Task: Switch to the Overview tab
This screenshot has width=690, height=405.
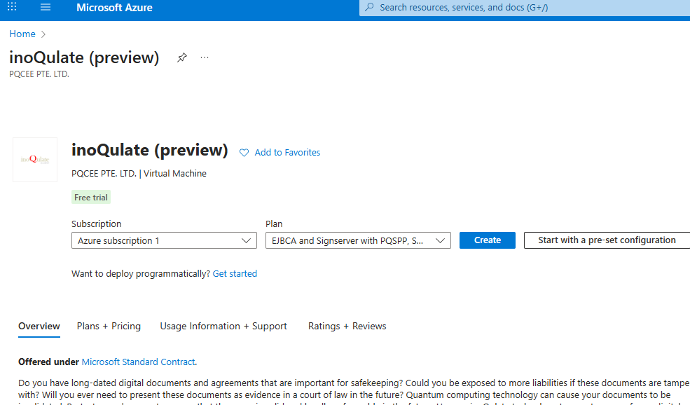Action: 39,327
